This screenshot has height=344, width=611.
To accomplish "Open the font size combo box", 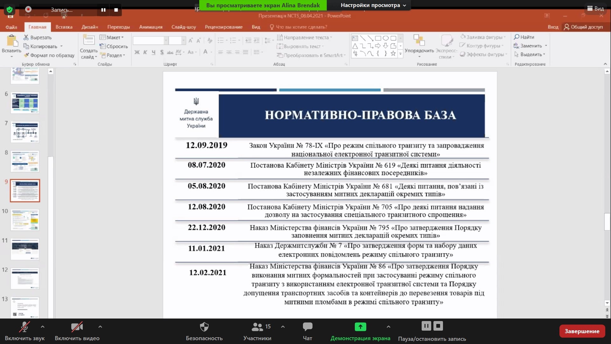I will 177,40.
